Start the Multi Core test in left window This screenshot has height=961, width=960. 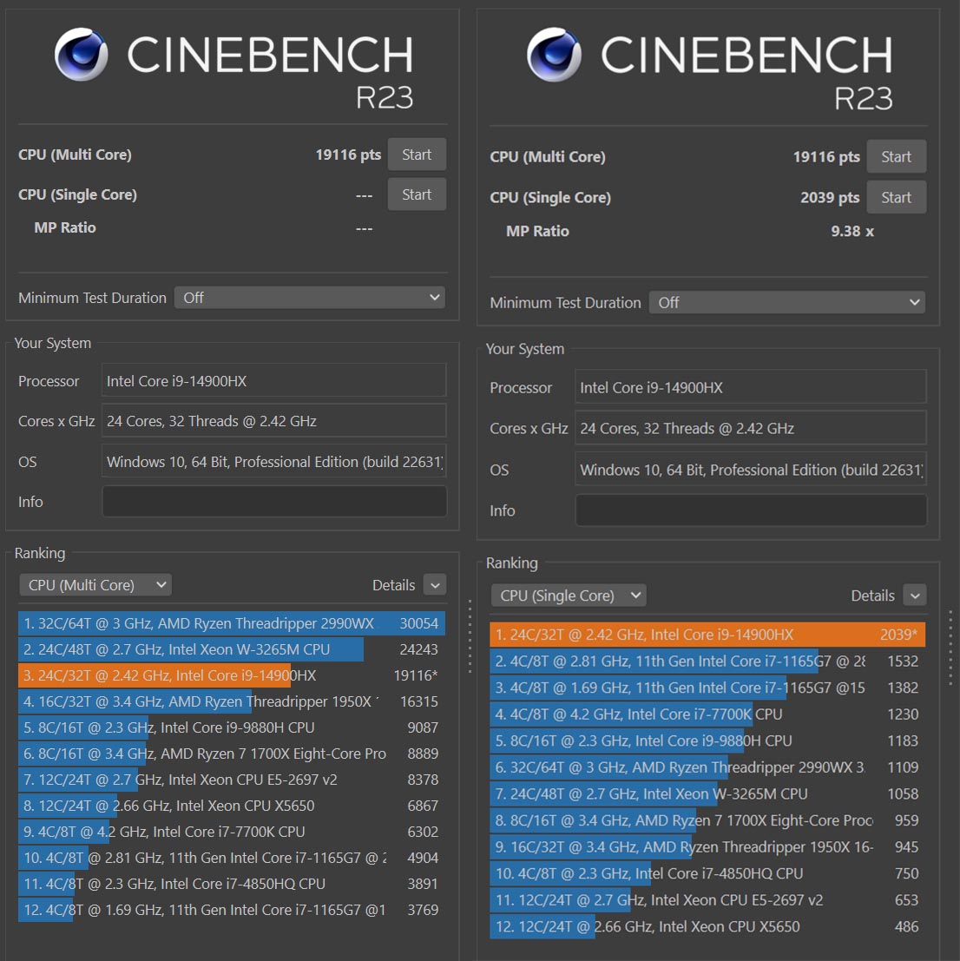pyautogui.click(x=417, y=155)
